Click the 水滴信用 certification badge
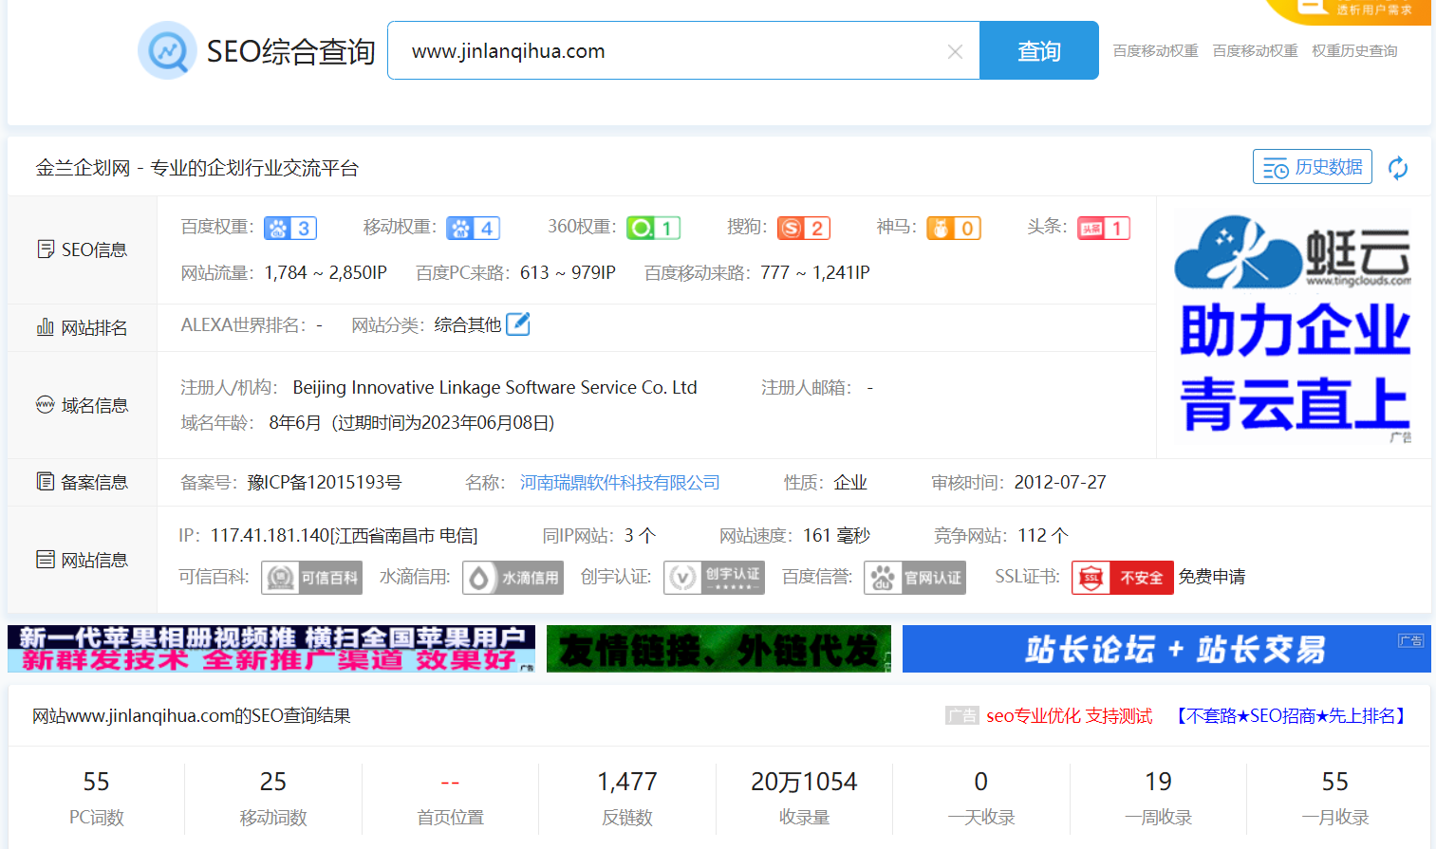The image size is (1436, 849). click(x=513, y=578)
